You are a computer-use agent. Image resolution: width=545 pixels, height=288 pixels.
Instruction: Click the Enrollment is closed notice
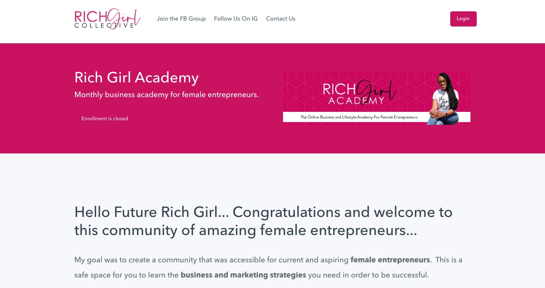pyautogui.click(x=104, y=119)
